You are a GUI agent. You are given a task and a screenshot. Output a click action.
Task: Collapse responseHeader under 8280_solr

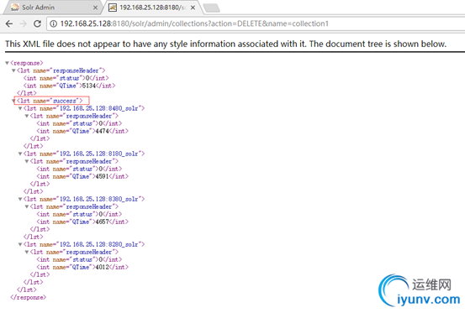(x=27, y=252)
